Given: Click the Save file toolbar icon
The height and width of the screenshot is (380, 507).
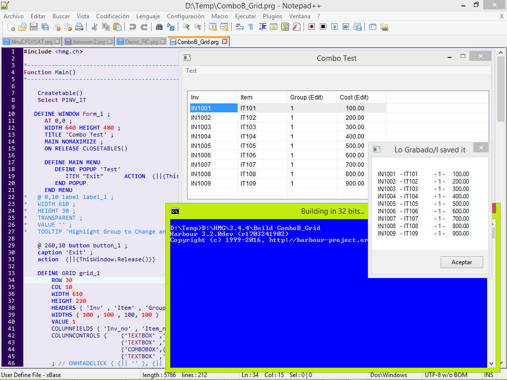Looking at the screenshot, I should point(34,27).
